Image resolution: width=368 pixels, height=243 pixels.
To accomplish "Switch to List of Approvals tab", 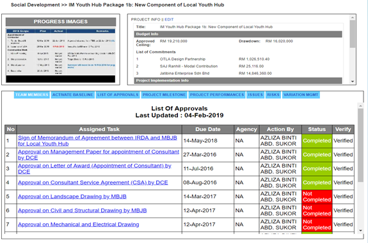I will [x=118, y=95].
